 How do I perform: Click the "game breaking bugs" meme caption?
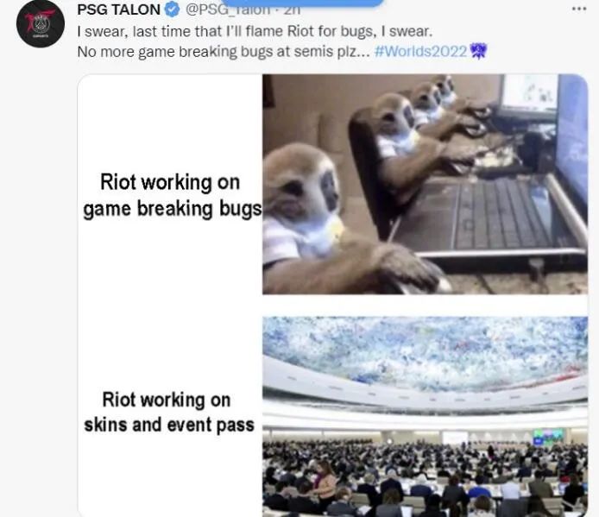[x=171, y=196]
